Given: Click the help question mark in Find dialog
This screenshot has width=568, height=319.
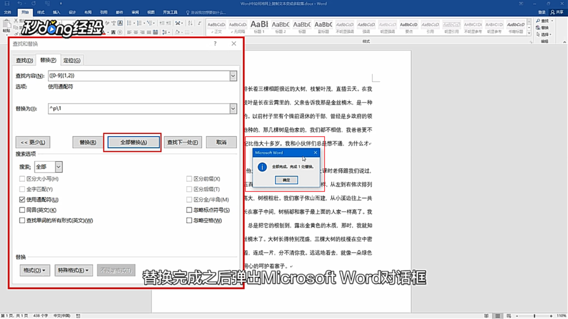Looking at the screenshot, I should (215, 43).
